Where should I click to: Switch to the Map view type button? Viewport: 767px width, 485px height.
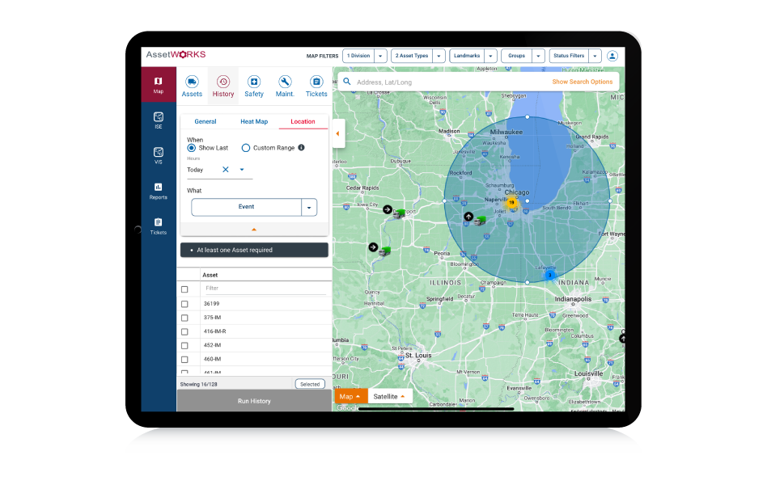coord(350,397)
